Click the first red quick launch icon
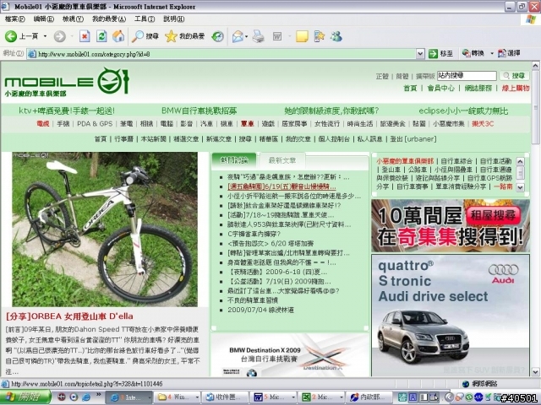Screen dimensions: 541x405 (x=62, y=397)
